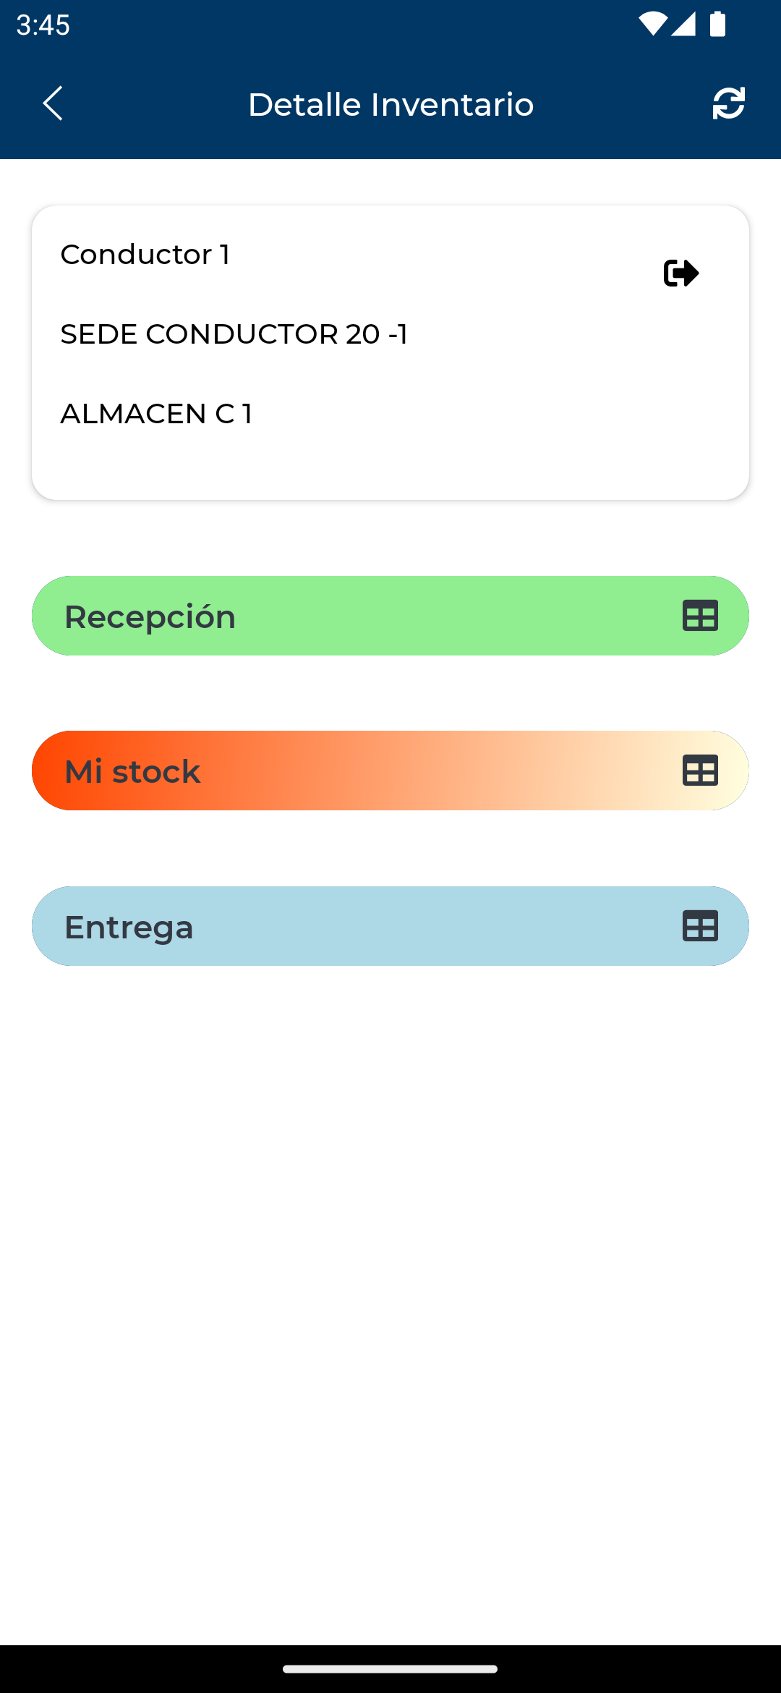The image size is (781, 1693).
Task: Tap the battery status icon
Action: point(717,24)
